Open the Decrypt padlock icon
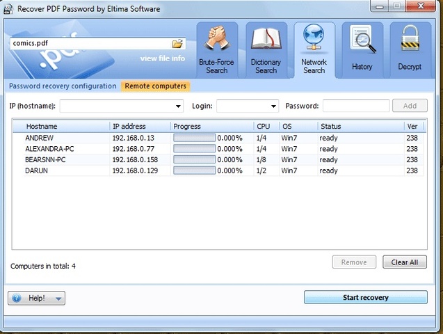443x334 pixels. pos(410,38)
